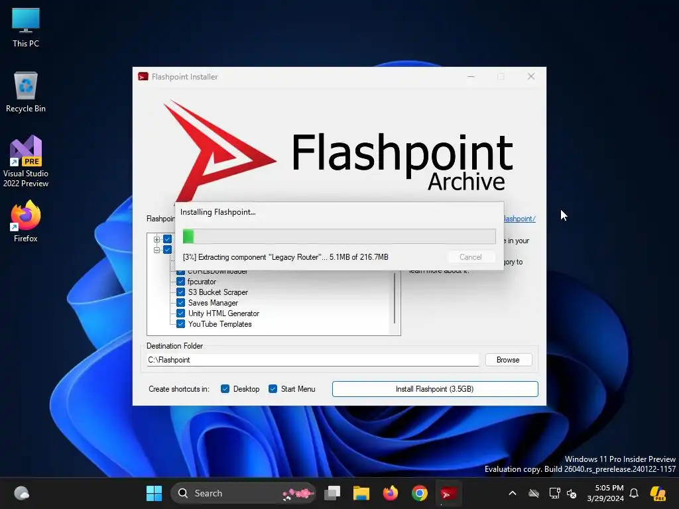Select the S3 Bucket Scraper item
Image resolution: width=679 pixels, height=509 pixels.
click(x=217, y=292)
